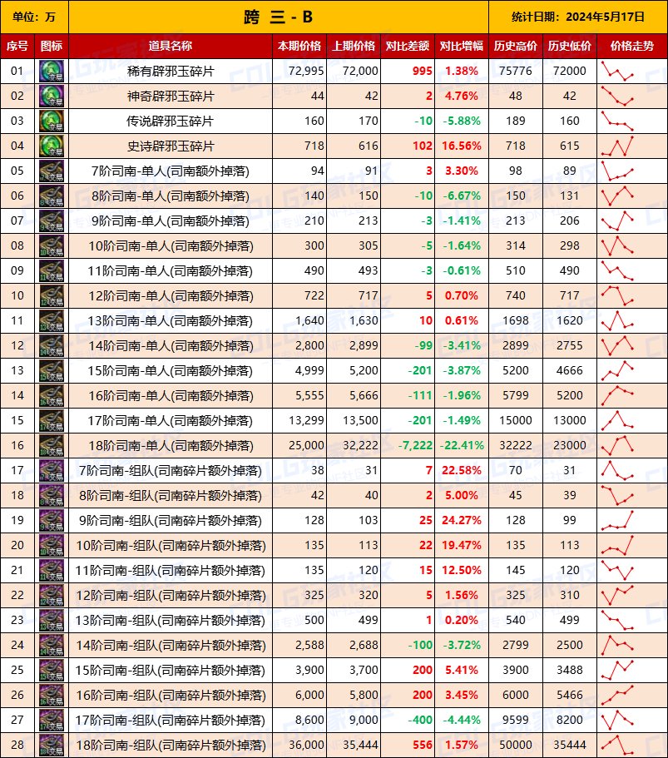Click the 跨三-B title
Viewport: 668px width, 758px height.
click(279, 17)
